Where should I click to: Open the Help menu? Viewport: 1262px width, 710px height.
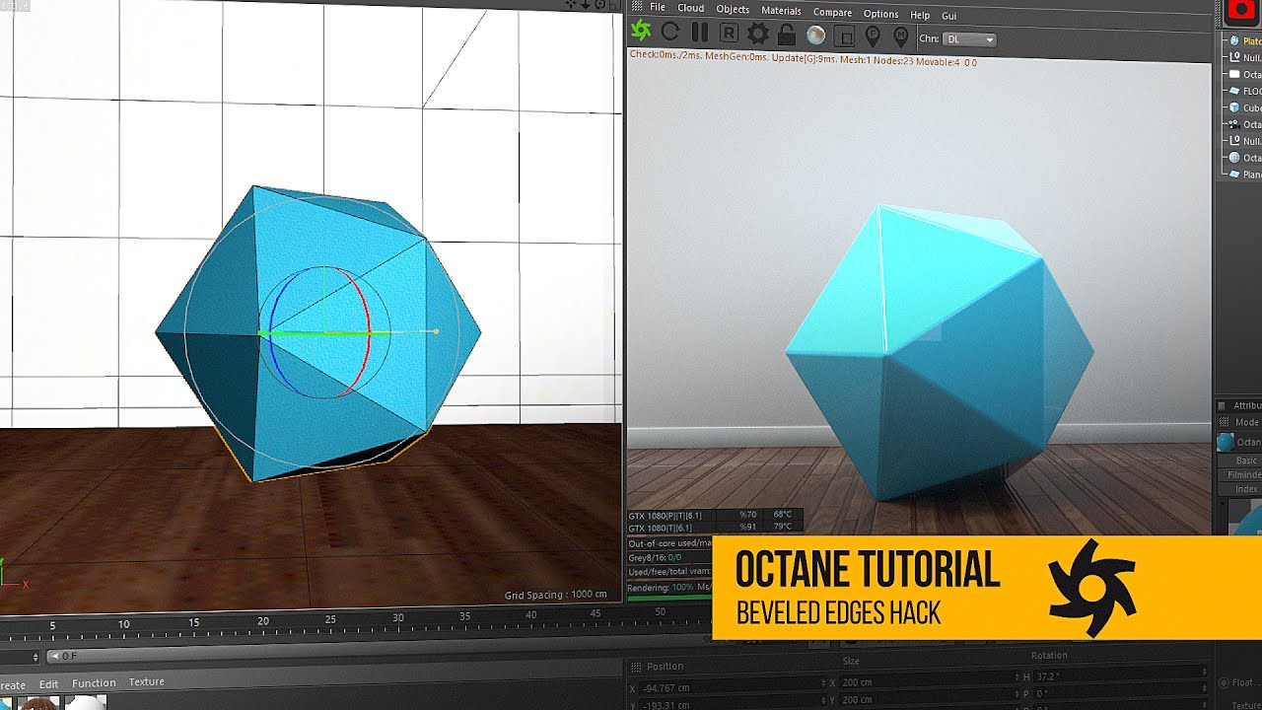click(x=920, y=15)
